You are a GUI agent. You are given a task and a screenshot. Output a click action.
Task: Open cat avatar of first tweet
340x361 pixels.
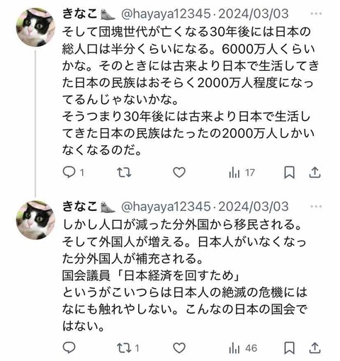click(35, 27)
